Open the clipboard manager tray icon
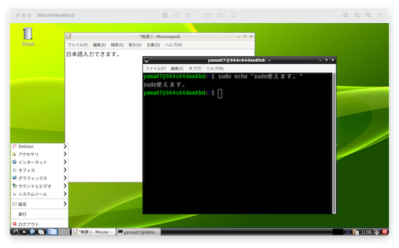Screen dimensions: 399x248 click(x=356, y=232)
